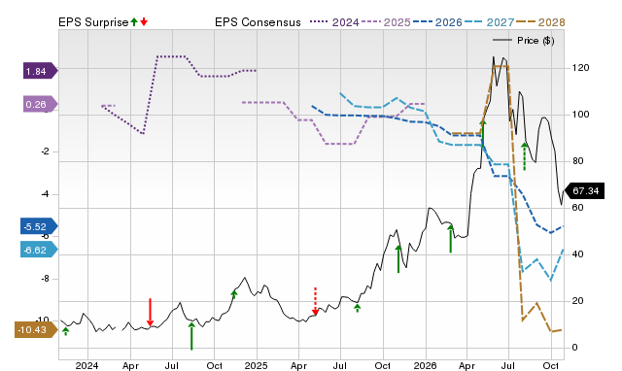The width and height of the screenshot is (622, 371).
Task: Click the 120 price axis label
Action: pos(580,68)
